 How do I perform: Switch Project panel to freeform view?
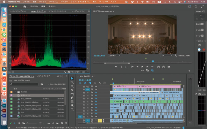pos(23,123)
